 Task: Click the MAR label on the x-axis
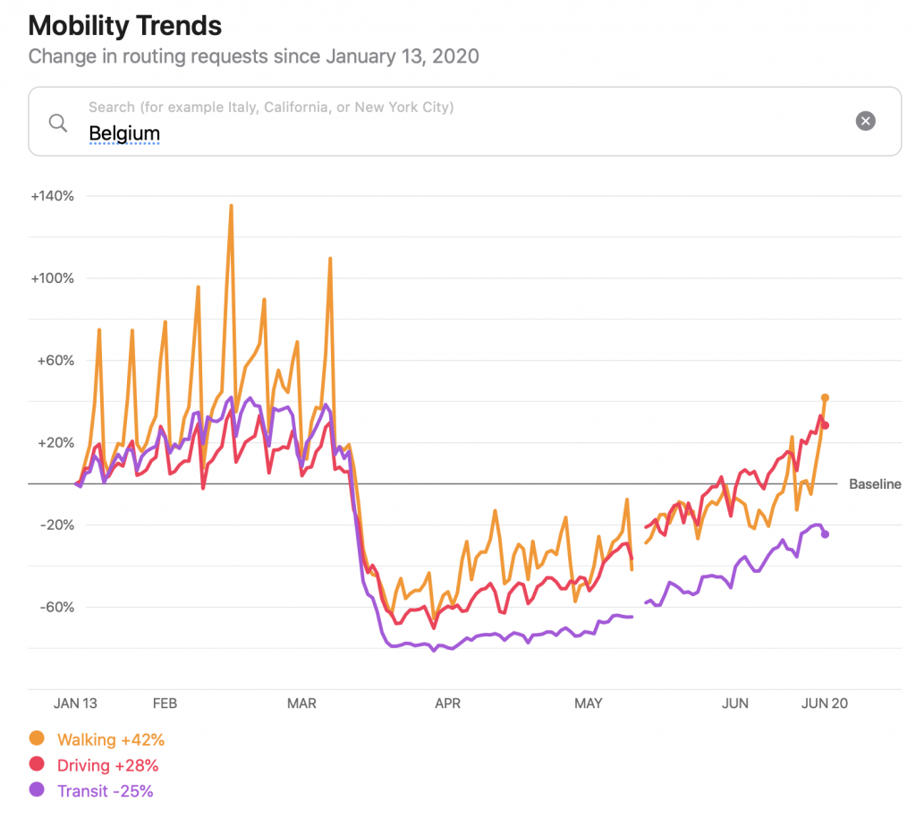302,704
